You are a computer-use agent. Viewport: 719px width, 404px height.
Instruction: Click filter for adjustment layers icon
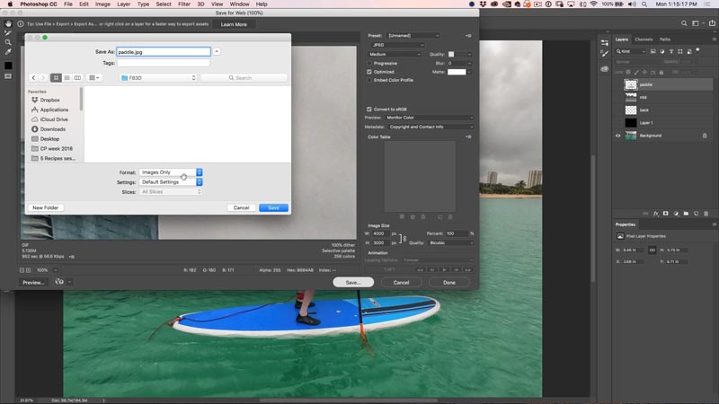tap(661, 51)
